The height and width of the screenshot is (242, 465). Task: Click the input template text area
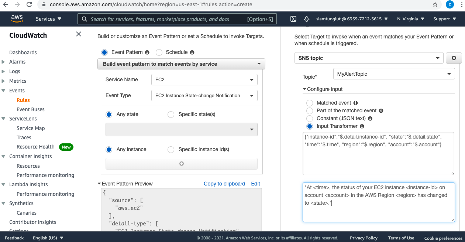pos(379,202)
